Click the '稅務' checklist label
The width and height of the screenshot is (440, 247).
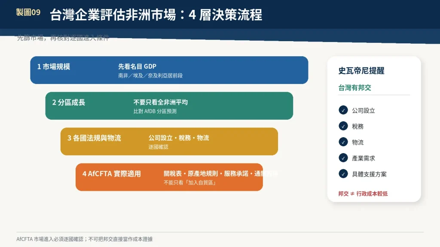click(358, 127)
